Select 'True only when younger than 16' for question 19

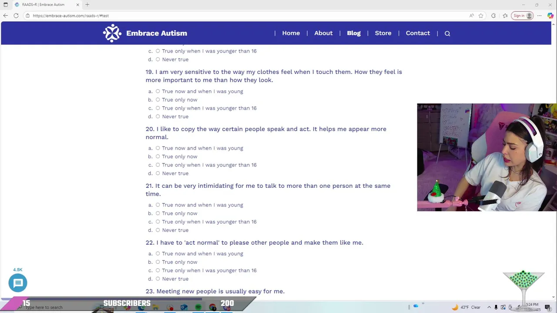click(158, 108)
